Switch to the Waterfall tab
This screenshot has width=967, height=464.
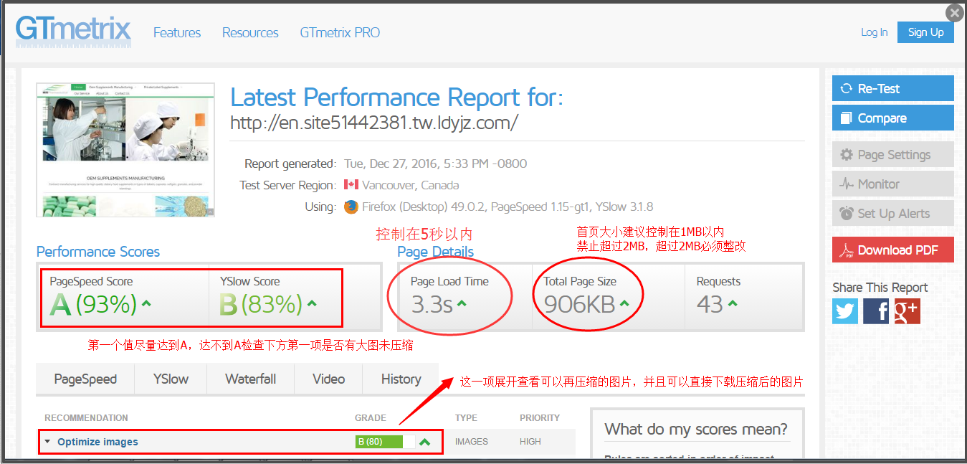[250, 379]
